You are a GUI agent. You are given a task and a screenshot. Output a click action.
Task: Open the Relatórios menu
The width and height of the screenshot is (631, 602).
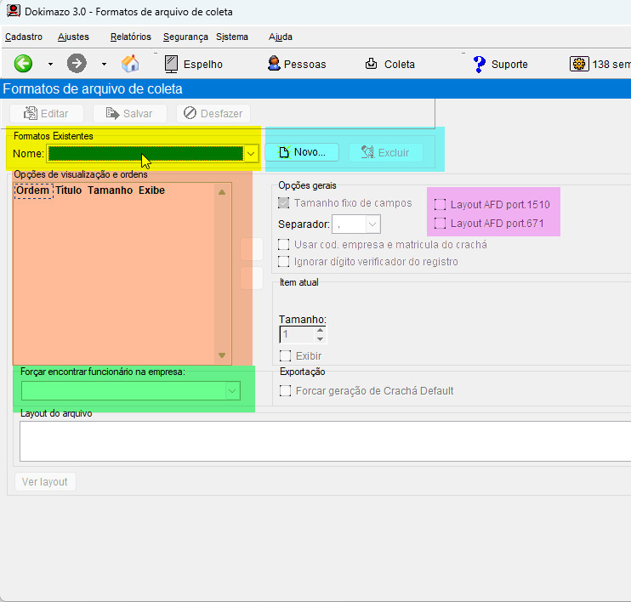[x=130, y=37]
